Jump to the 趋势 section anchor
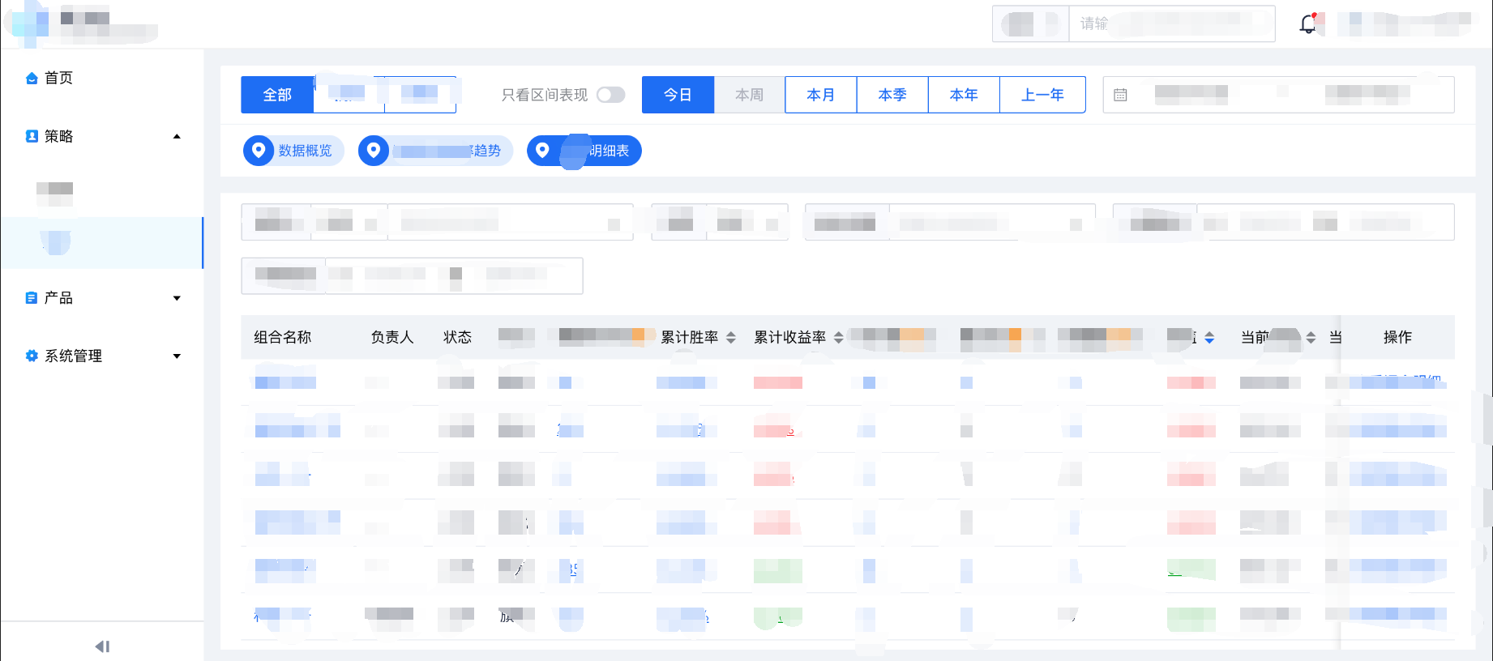Screen dimensions: 1493x661 pos(435,151)
